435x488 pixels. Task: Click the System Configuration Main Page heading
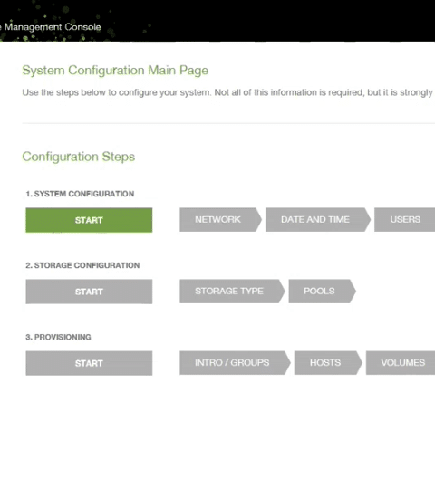pyautogui.click(x=115, y=71)
